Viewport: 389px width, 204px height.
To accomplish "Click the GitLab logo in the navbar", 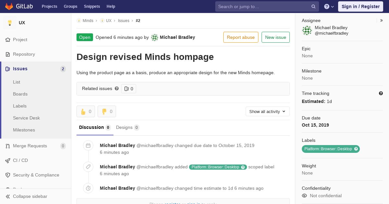I will pyautogui.click(x=18, y=6).
